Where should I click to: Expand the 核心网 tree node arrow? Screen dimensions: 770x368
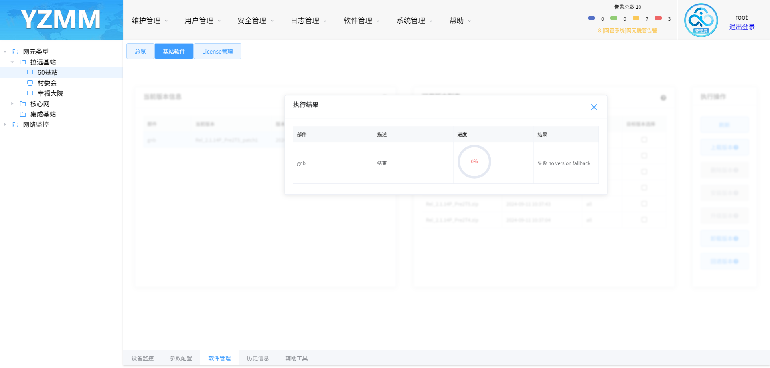coord(12,104)
